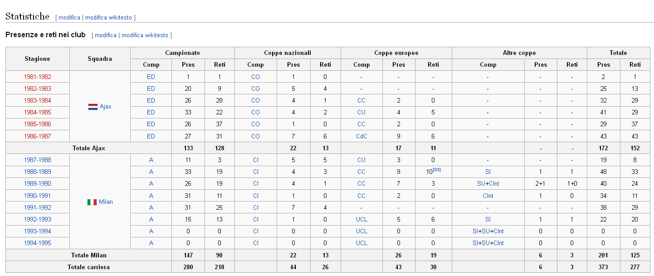This screenshot has height=276, width=654.
Task: Open the 1986-1987 season link
Action: click(x=38, y=136)
